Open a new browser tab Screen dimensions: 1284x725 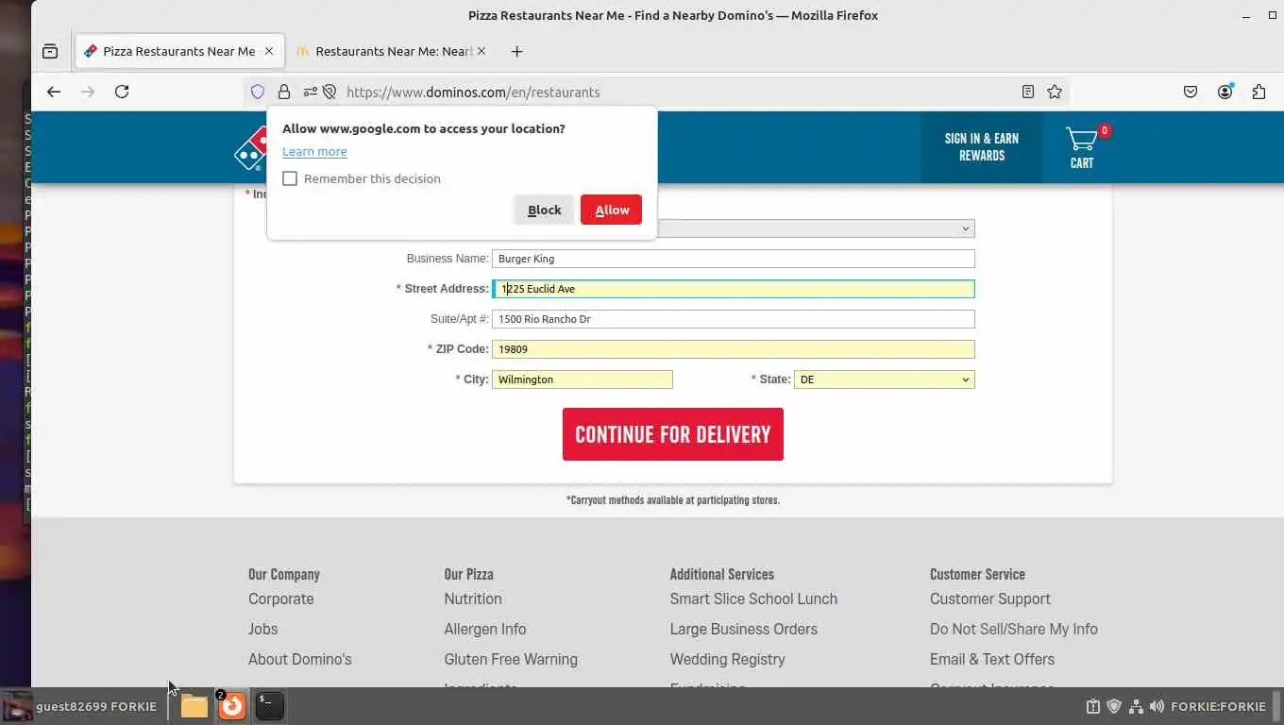pos(516,52)
